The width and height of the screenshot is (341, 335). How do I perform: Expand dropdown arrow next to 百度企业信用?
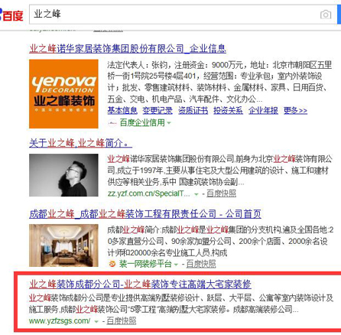(169, 123)
